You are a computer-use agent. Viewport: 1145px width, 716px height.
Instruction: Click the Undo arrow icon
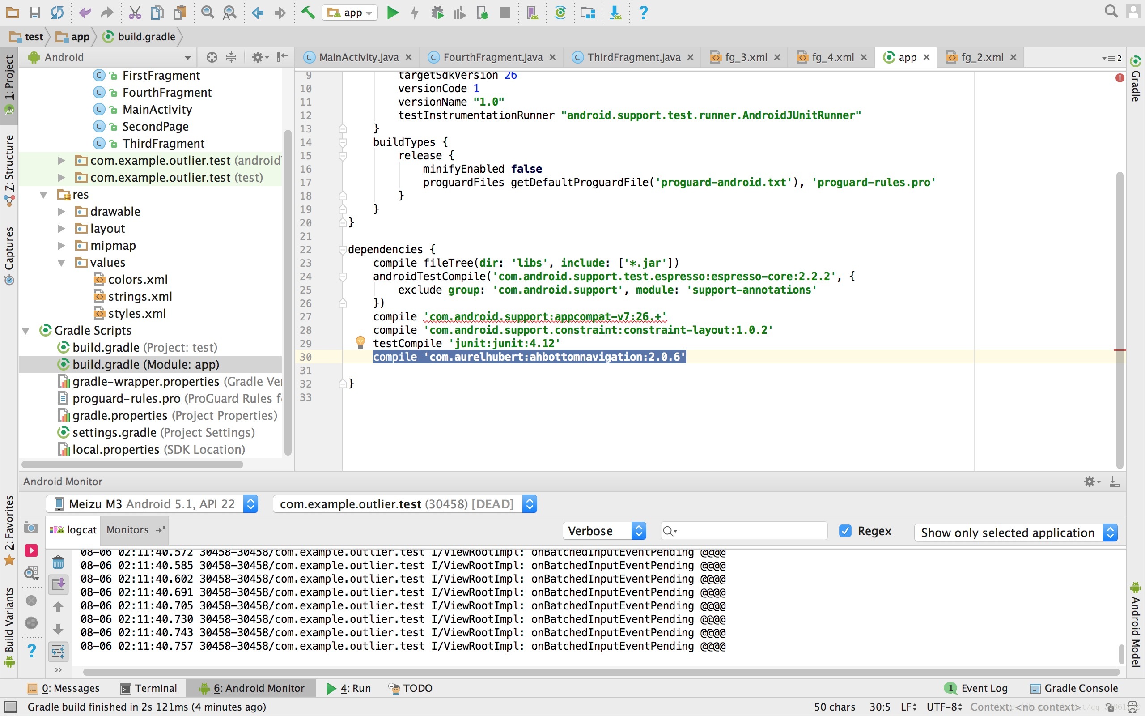[85, 13]
